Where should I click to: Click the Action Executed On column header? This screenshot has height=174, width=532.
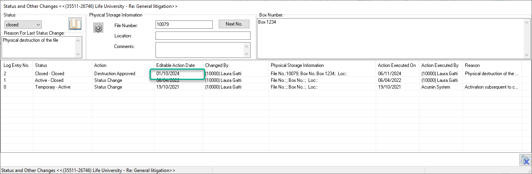397,65
